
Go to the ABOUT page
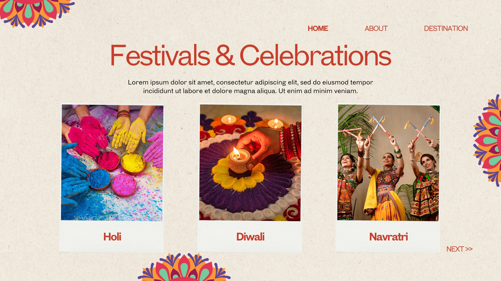click(x=376, y=28)
